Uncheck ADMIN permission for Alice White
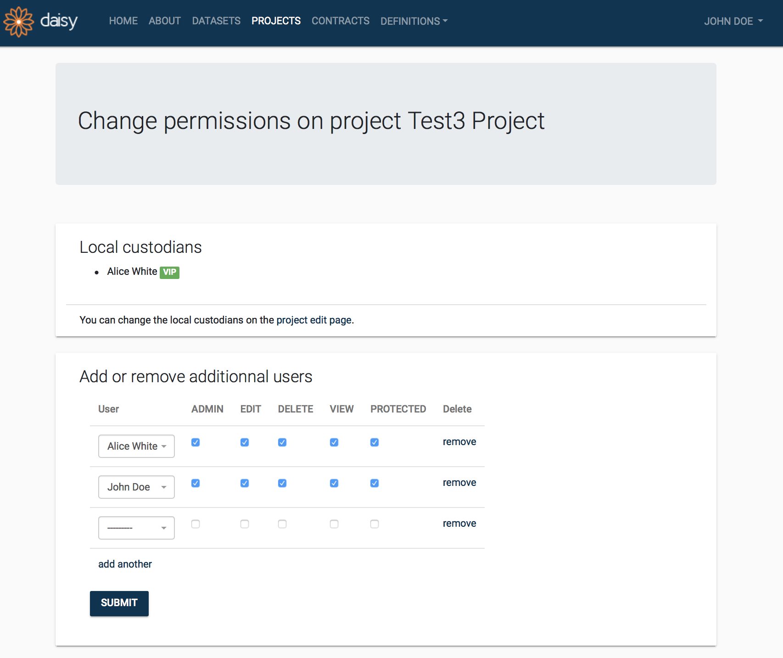 coord(196,442)
